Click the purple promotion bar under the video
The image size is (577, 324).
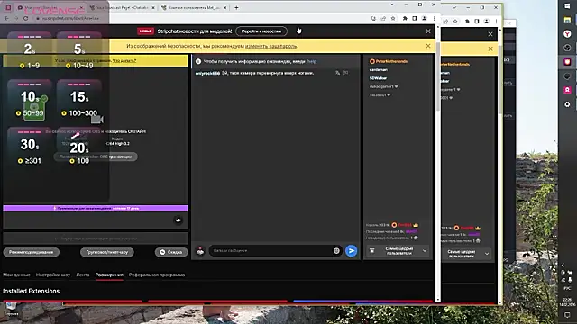[x=96, y=208]
